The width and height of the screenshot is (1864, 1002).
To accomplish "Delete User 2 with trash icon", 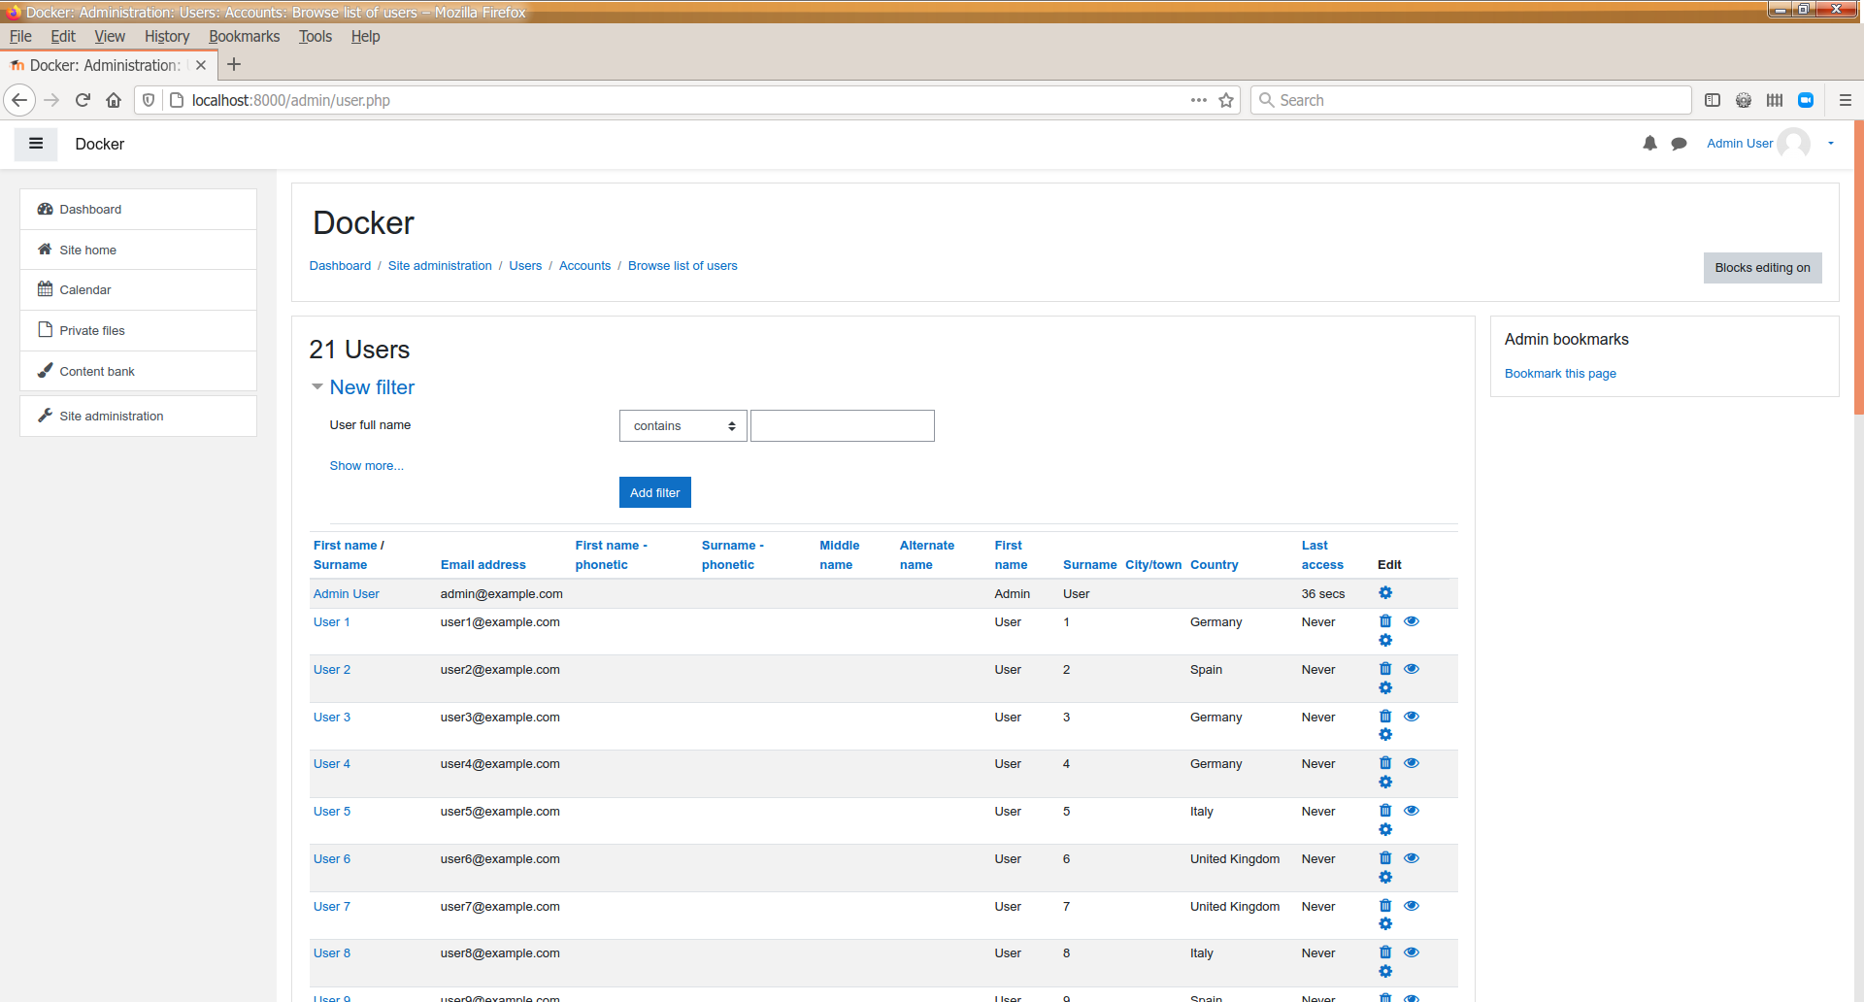I will (x=1385, y=669).
